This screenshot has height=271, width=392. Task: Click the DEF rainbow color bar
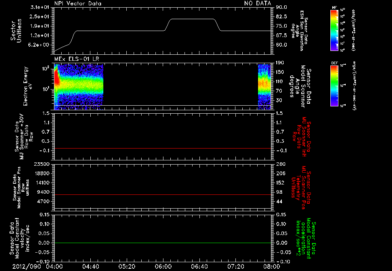334,86
